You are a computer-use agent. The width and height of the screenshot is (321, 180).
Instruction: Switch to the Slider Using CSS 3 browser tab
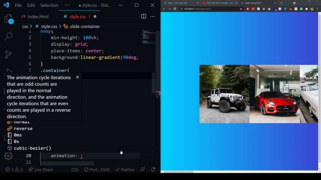258,3
